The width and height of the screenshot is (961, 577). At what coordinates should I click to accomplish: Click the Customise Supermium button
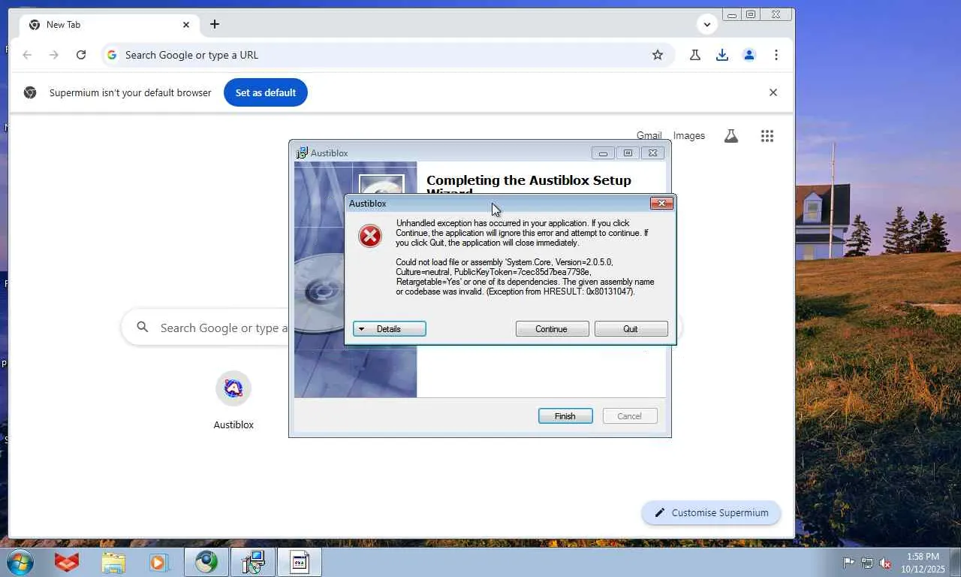pyautogui.click(x=711, y=512)
